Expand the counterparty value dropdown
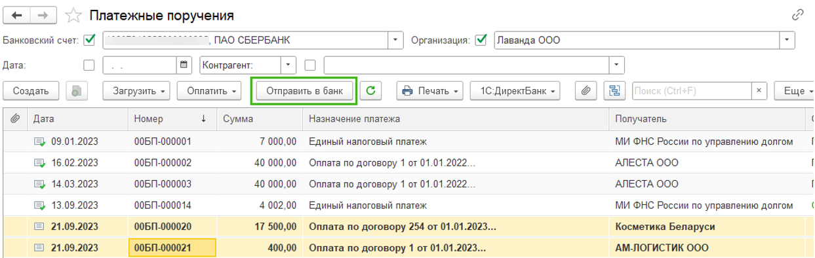815x258 pixels. coord(617,65)
